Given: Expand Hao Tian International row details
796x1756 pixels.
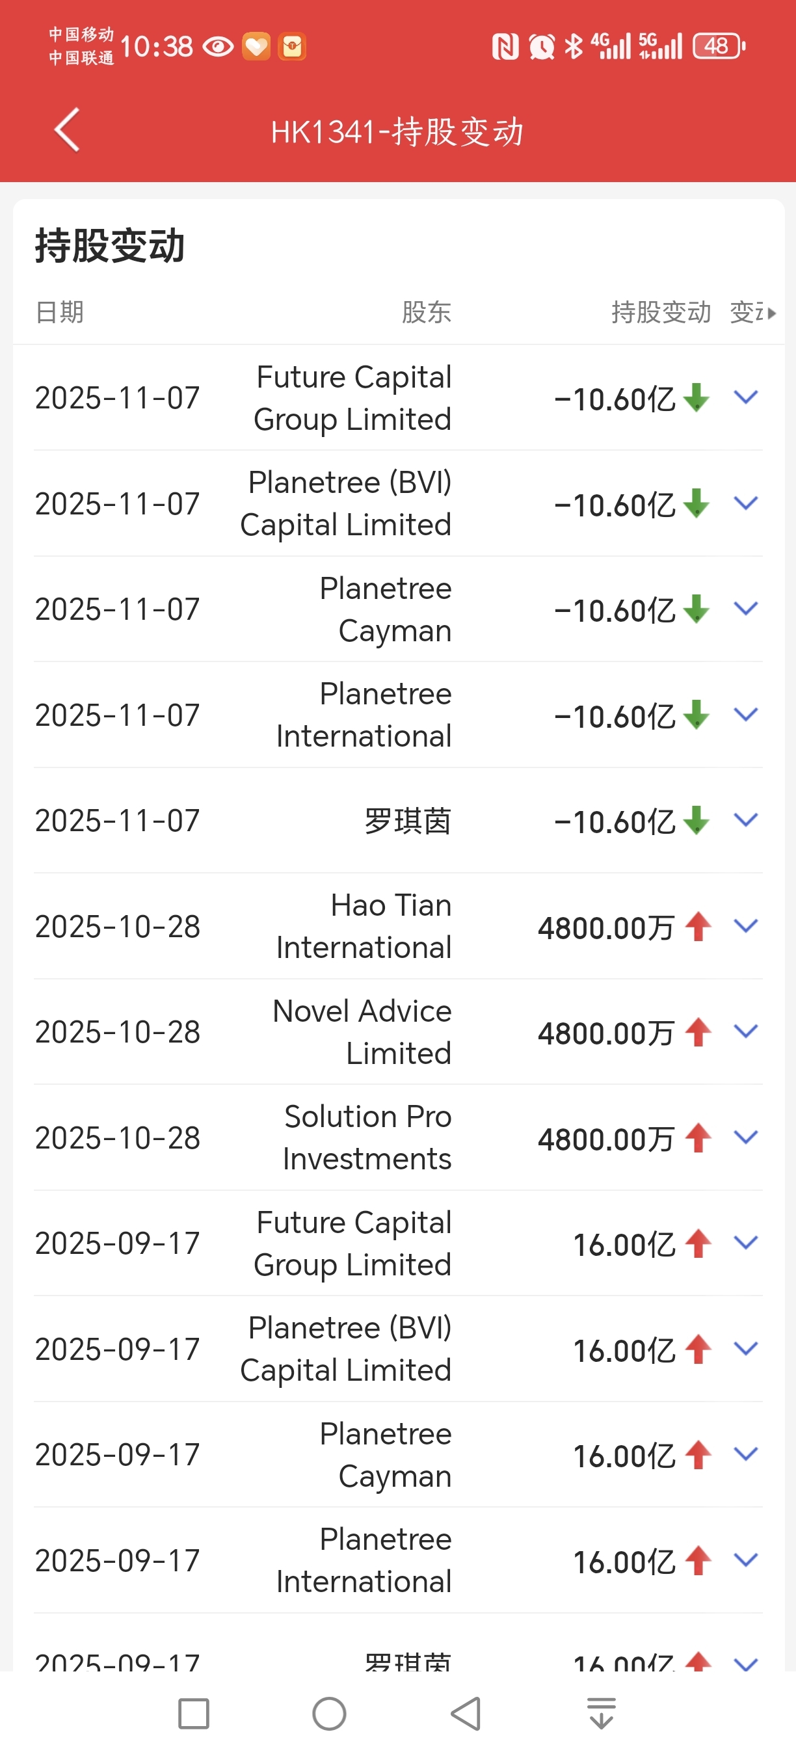Looking at the screenshot, I should point(745,925).
